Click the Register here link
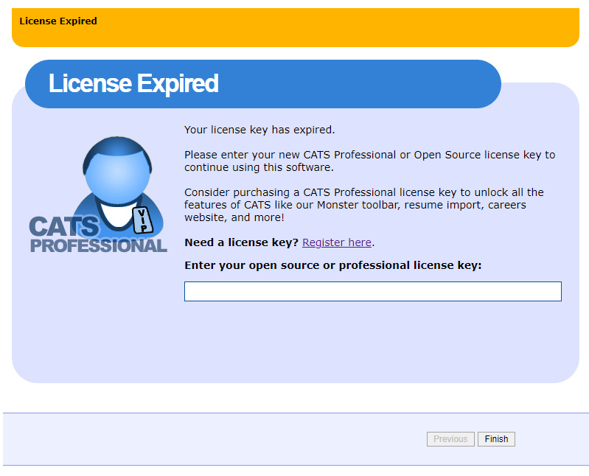This screenshot has width=589, height=476. tap(337, 242)
